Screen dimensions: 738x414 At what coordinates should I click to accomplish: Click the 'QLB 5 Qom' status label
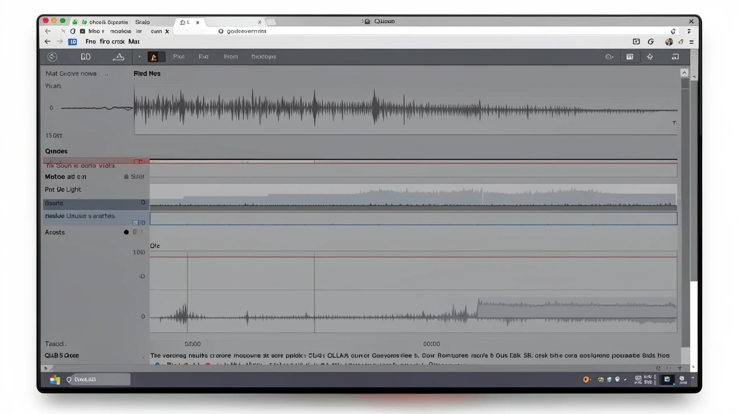click(x=62, y=355)
